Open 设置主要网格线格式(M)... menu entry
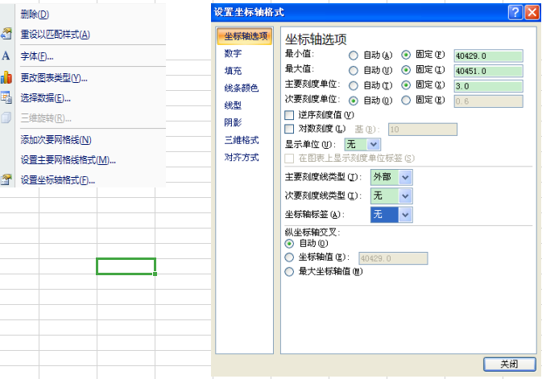The image size is (542, 379). tap(68, 160)
